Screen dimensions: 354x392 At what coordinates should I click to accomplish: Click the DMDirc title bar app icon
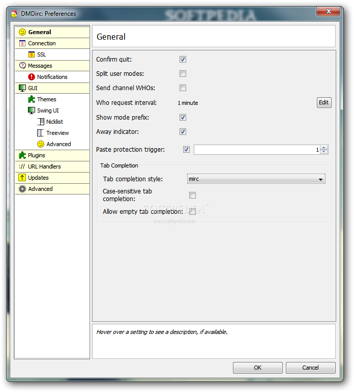[x=14, y=14]
